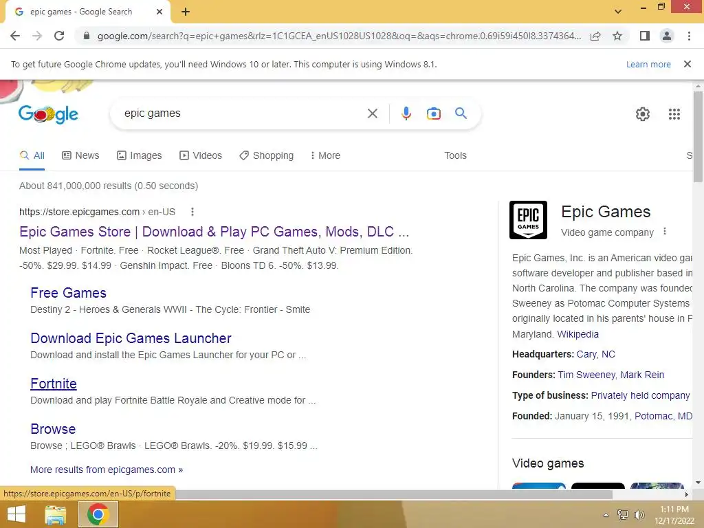The height and width of the screenshot is (528, 704).
Task: Click the vertical page scrollbar
Action: [x=698, y=137]
